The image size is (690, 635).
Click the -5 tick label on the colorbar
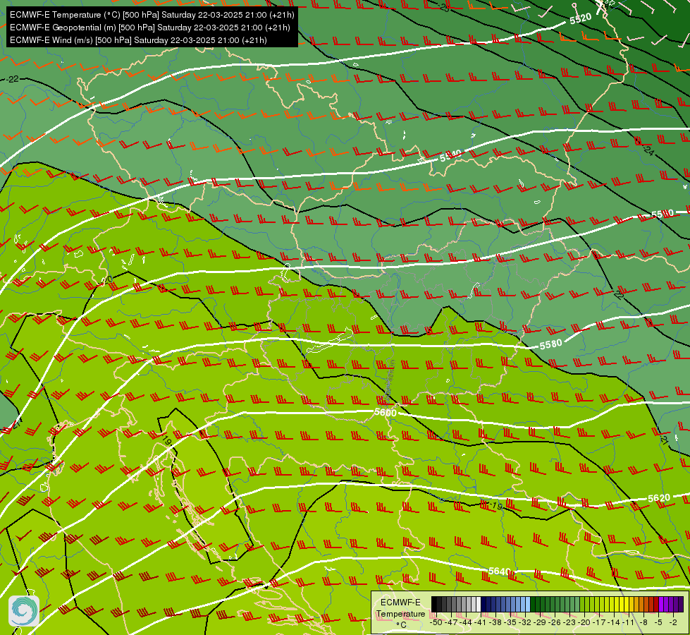[658, 622]
